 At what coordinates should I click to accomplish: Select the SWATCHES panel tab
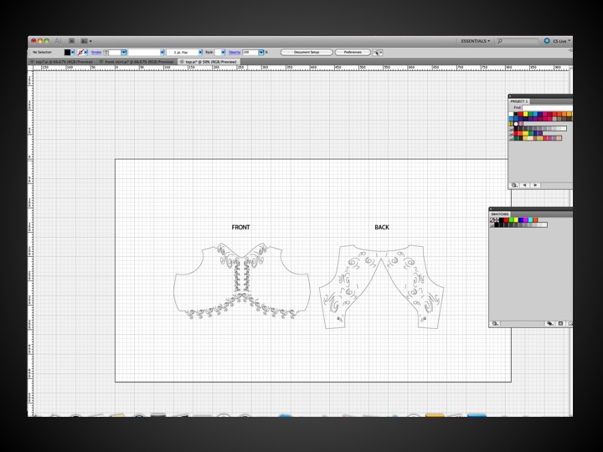[x=500, y=214]
